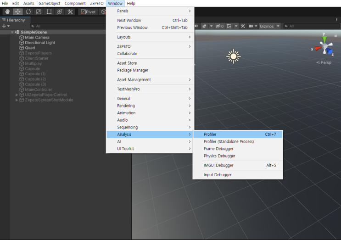The image size is (341, 240).
Task: Expand the Asset Management submenu
Action: pos(150,79)
